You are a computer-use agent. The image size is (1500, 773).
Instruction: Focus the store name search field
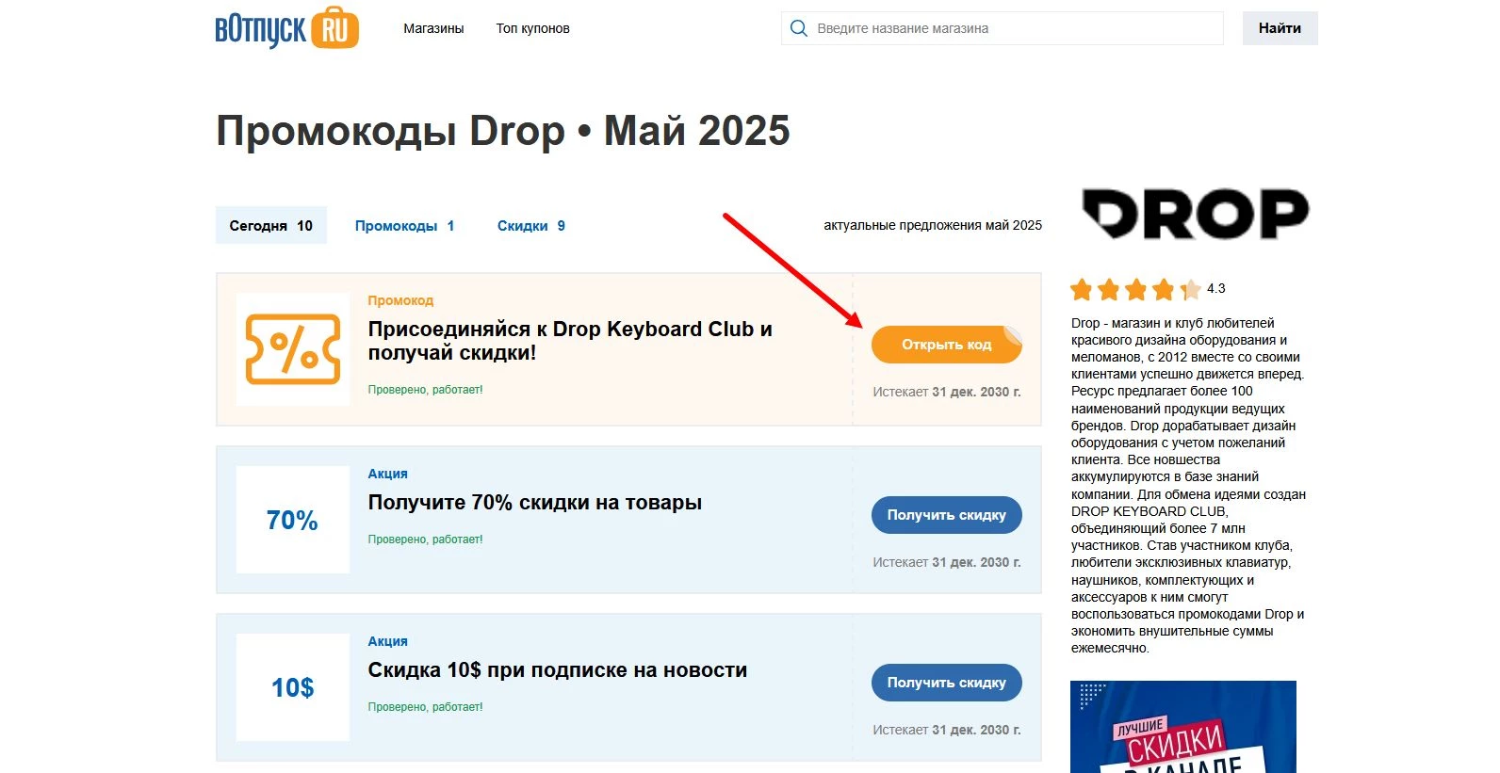[x=1003, y=28]
